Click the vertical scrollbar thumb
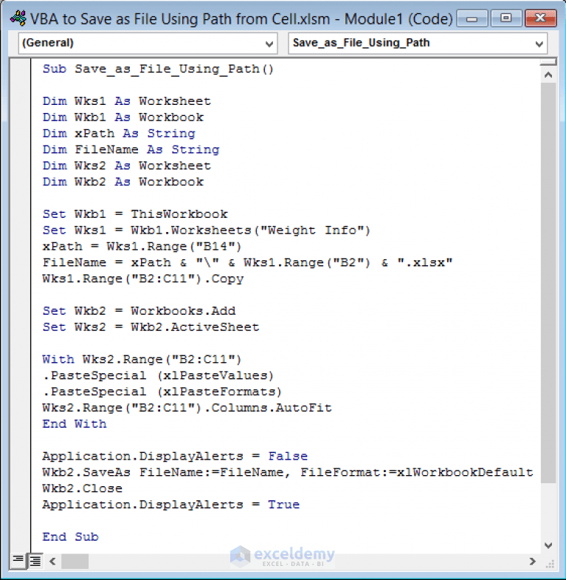The height and width of the screenshot is (580, 566). 548,283
